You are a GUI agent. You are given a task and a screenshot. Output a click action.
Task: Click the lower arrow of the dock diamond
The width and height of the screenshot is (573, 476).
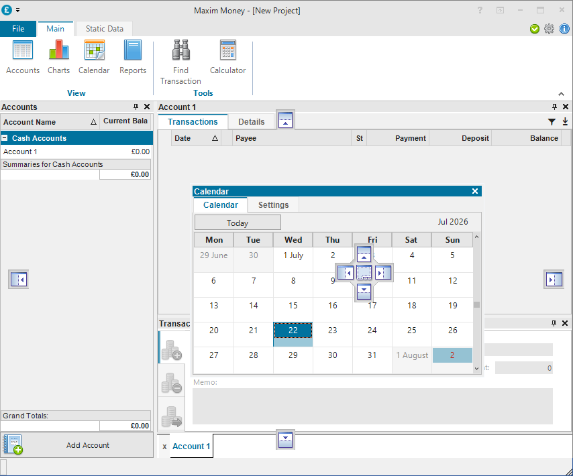click(364, 292)
